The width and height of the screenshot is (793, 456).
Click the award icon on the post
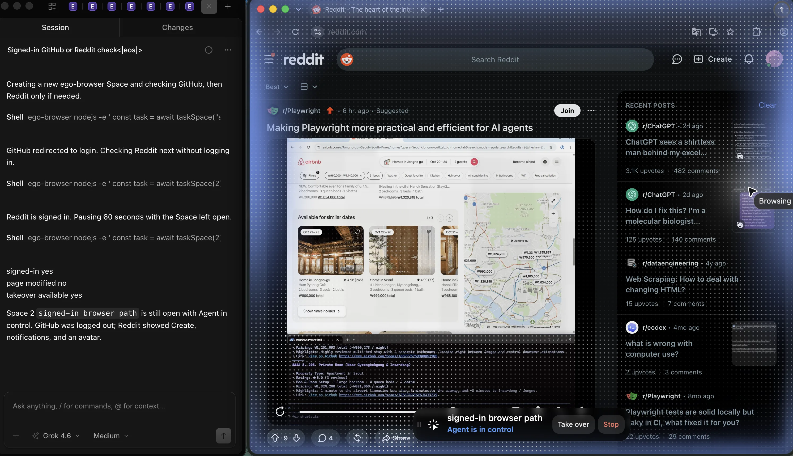(357, 438)
